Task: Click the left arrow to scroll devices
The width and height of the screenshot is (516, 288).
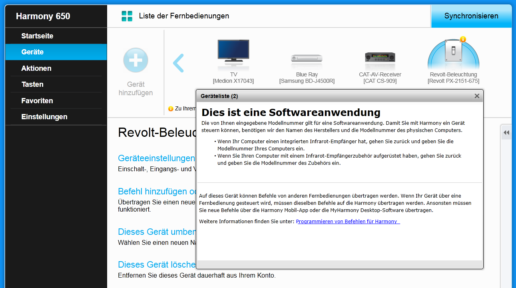Action: (x=178, y=62)
